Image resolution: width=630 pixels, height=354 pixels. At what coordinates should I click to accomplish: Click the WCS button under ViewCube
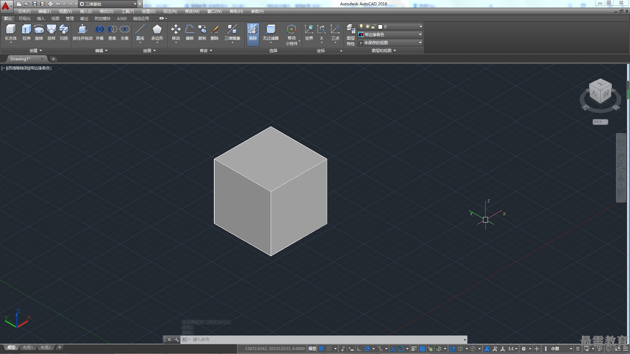[600, 122]
